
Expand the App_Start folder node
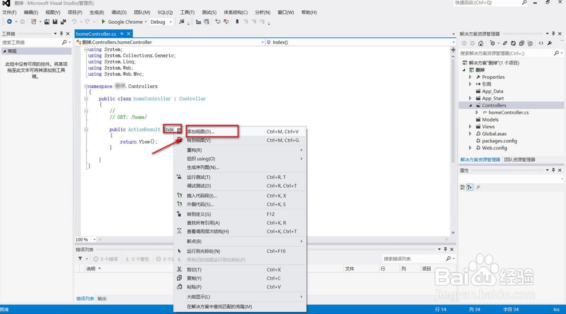[470, 98]
